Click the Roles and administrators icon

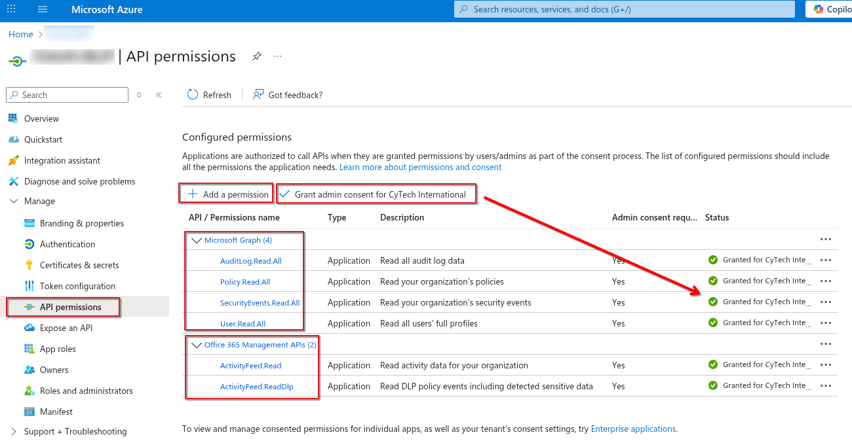(x=29, y=391)
